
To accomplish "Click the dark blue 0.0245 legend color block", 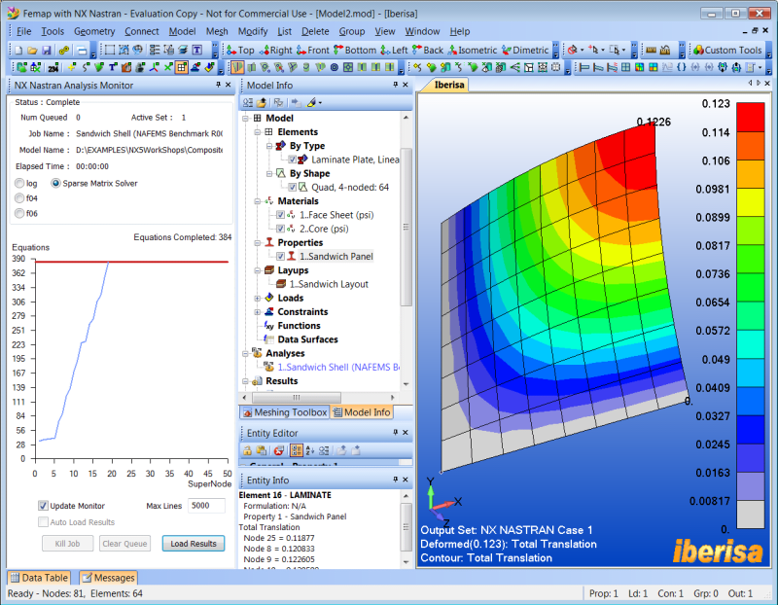I will [750, 429].
